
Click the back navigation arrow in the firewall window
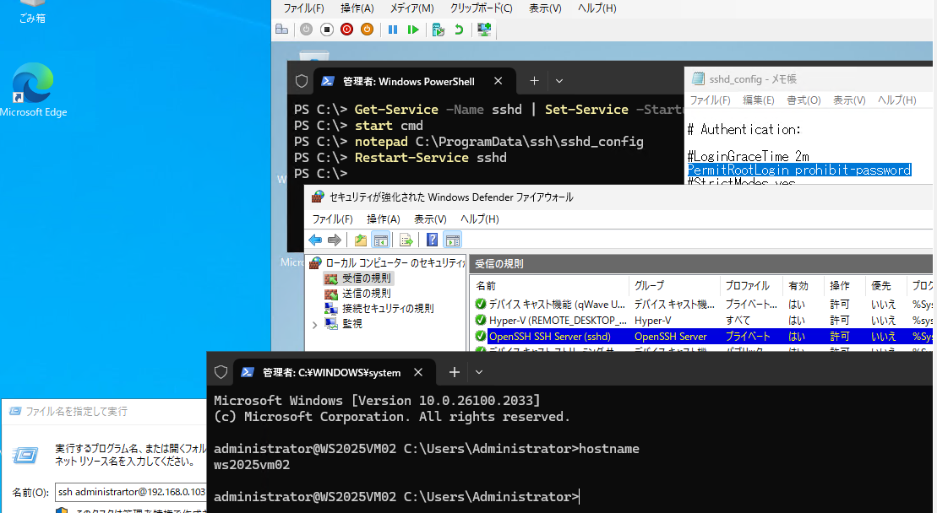coord(314,240)
